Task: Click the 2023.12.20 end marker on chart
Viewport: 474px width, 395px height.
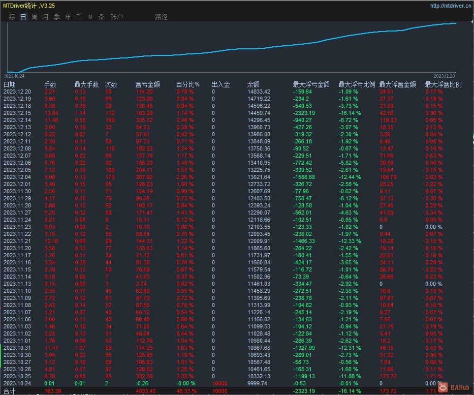Action: 444,76
